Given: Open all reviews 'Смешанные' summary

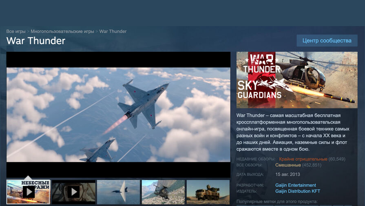Looking at the screenshot, I should tap(288, 165).
